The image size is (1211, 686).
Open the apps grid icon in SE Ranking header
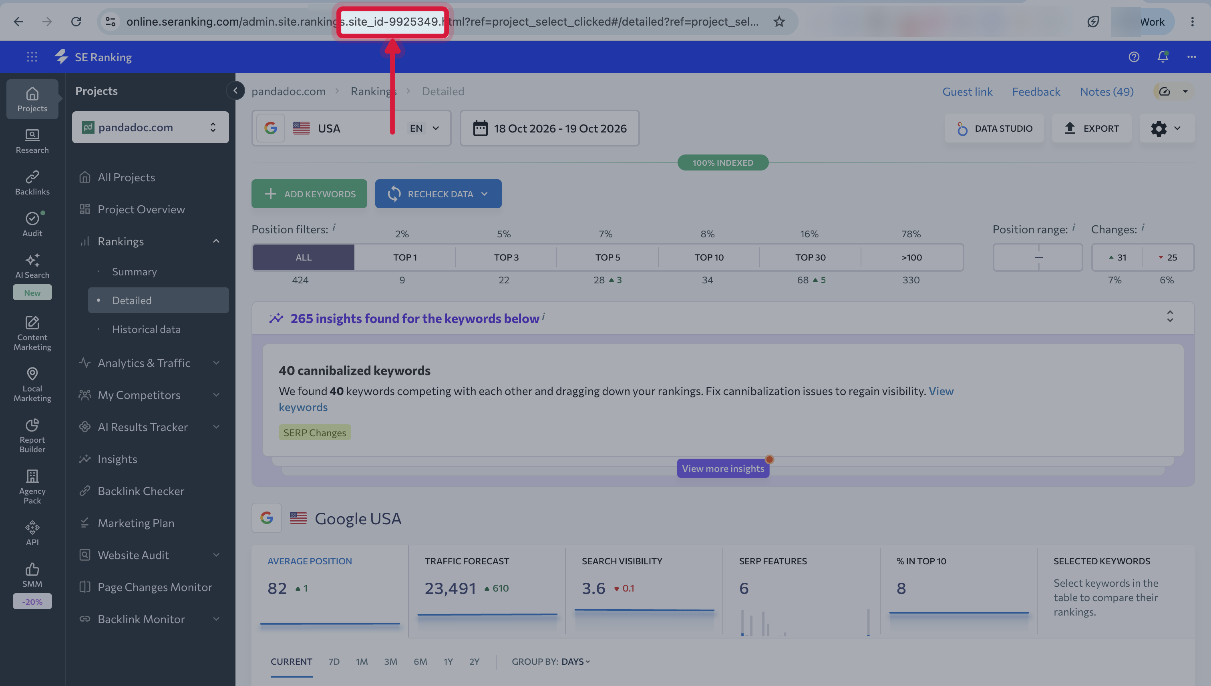click(32, 57)
